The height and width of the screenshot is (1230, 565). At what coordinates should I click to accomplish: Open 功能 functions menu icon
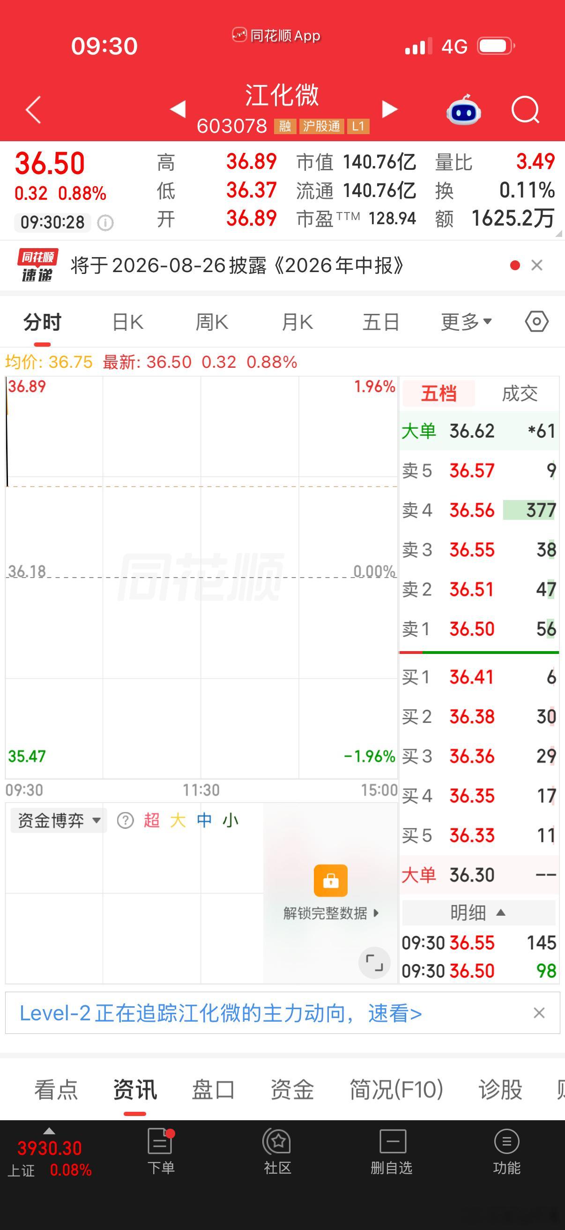point(506,1152)
